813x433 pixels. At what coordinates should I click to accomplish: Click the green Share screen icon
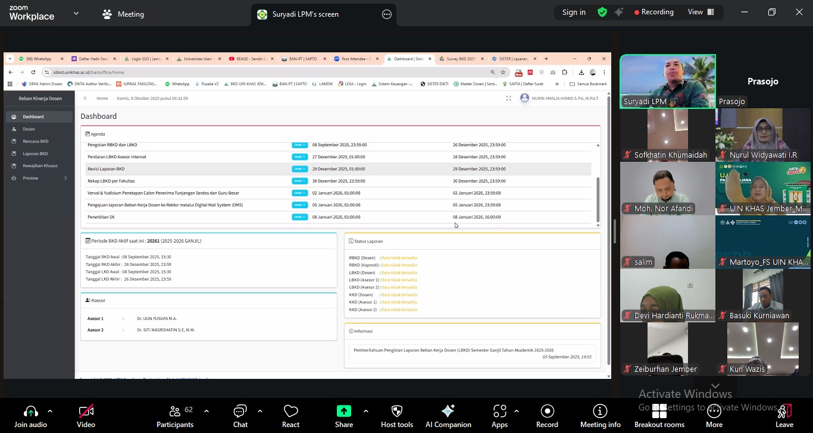click(344, 412)
